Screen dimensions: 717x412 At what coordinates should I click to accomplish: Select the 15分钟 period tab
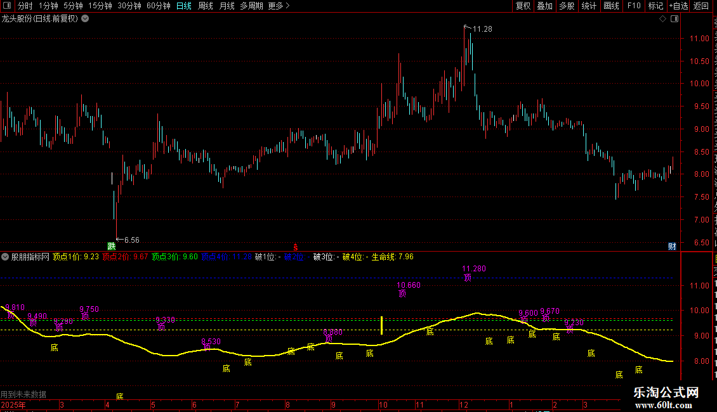coord(100,6)
